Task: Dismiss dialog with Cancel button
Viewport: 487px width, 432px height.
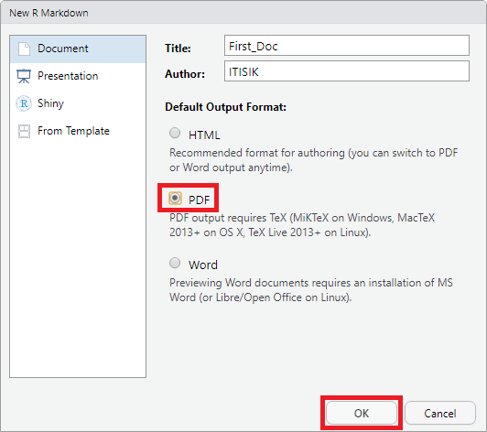Action: tap(440, 413)
